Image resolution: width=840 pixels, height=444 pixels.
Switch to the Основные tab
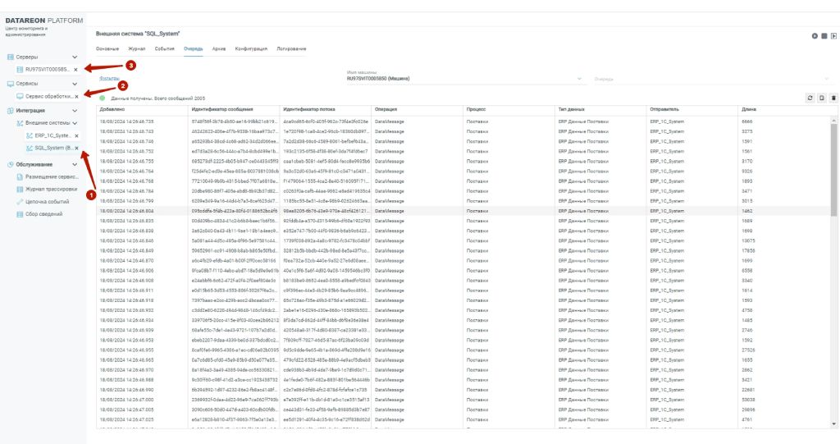click(x=107, y=48)
